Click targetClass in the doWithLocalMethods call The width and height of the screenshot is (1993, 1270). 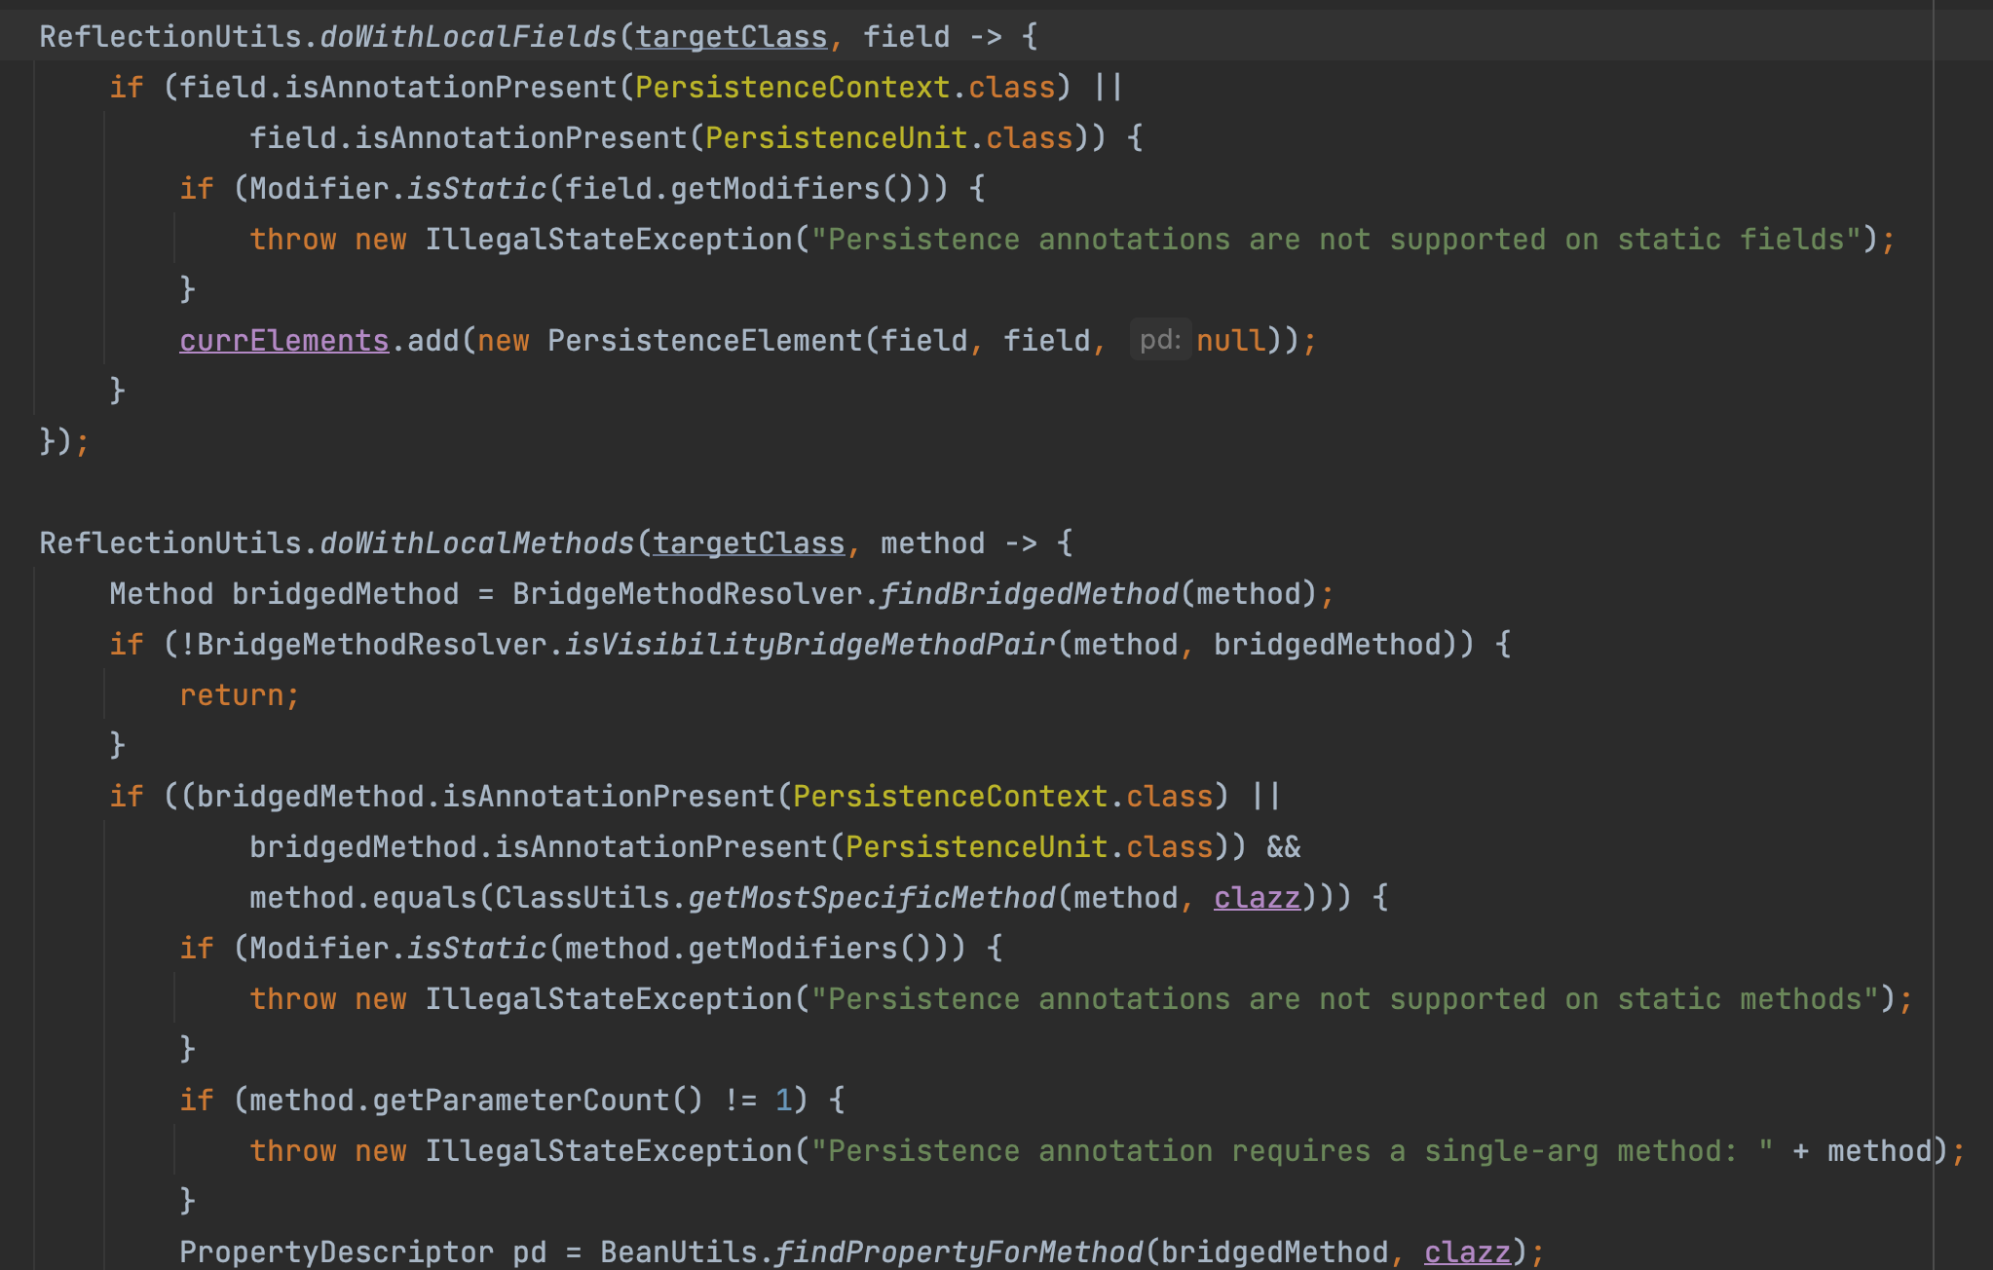tap(748, 542)
